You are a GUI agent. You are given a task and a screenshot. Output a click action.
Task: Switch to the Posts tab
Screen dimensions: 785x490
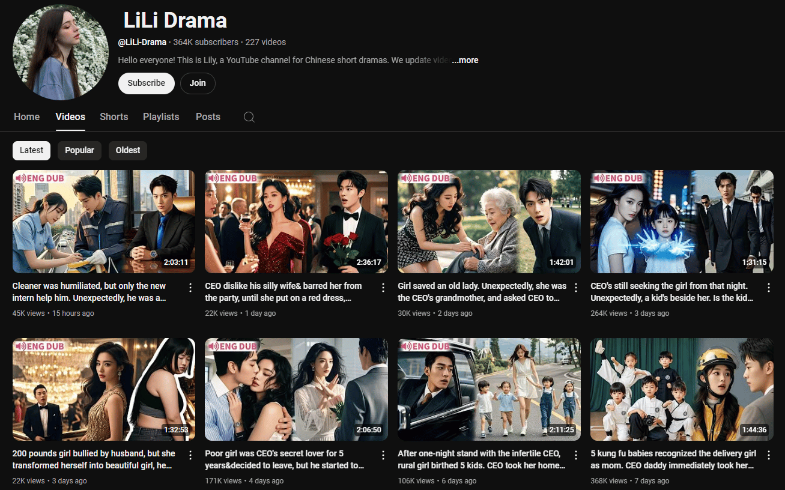coord(208,117)
